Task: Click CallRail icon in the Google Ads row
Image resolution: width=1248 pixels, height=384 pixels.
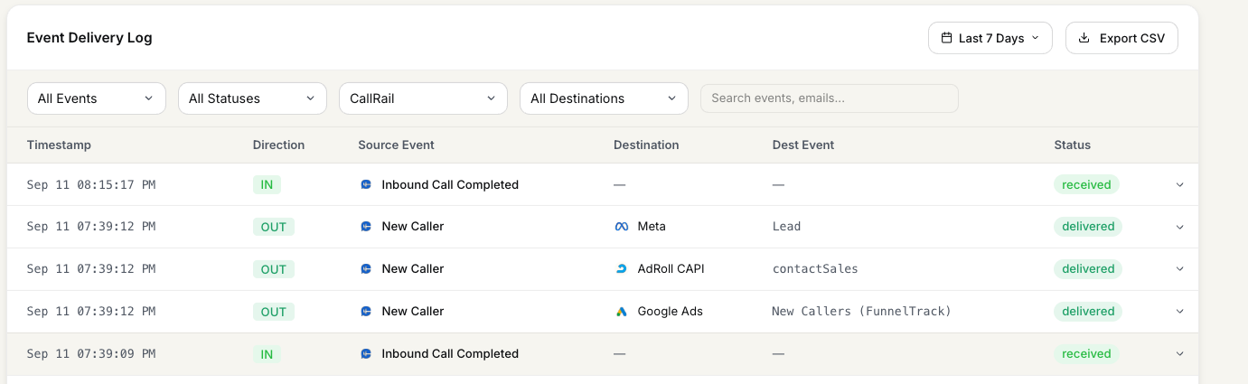Action: [x=366, y=312]
